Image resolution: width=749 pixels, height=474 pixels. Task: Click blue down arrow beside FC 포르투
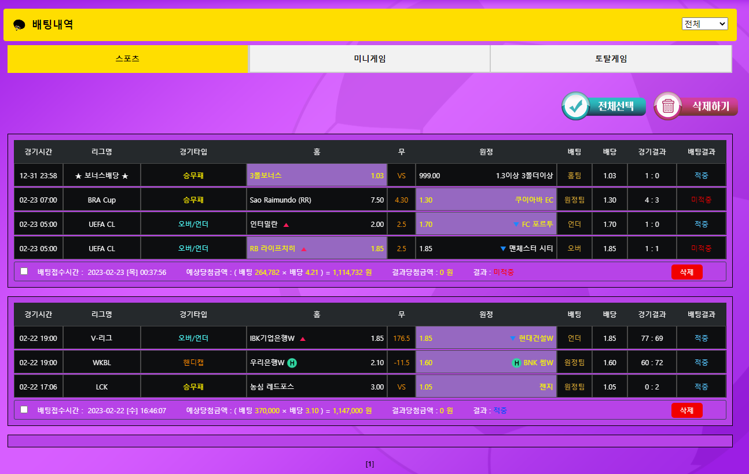[x=516, y=225]
